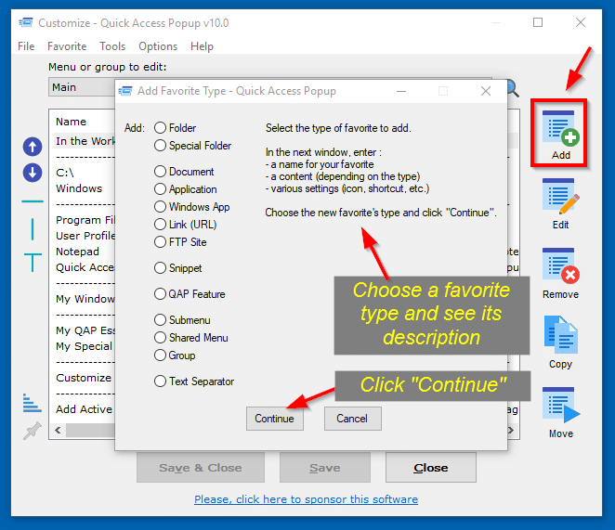The image size is (615, 530).
Task: Select the Link (URL) radio option
Action: point(161,225)
